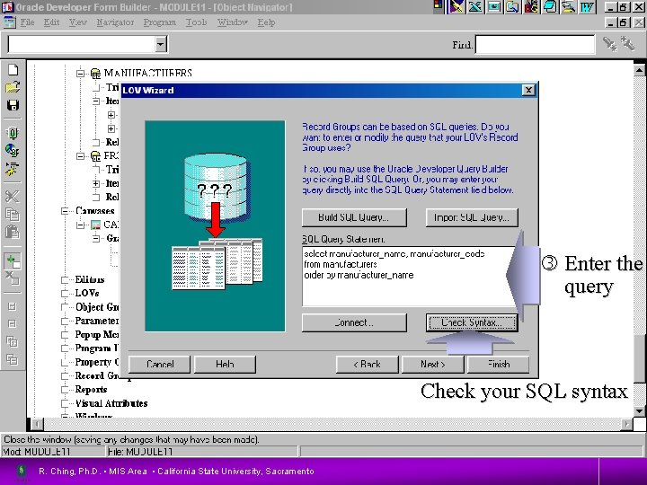Open the Navigator menu
The width and height of the screenshot is (647, 485).
tap(115, 22)
